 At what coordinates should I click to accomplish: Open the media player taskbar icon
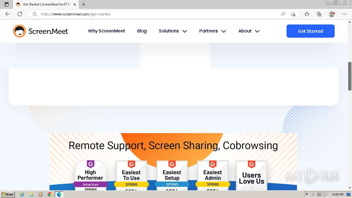[x=40, y=194]
